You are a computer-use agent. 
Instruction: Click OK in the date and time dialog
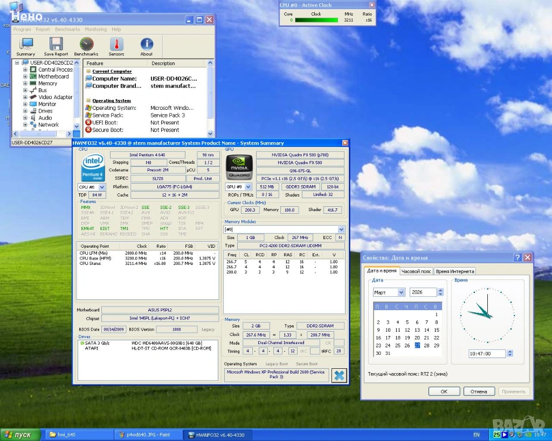(x=444, y=391)
